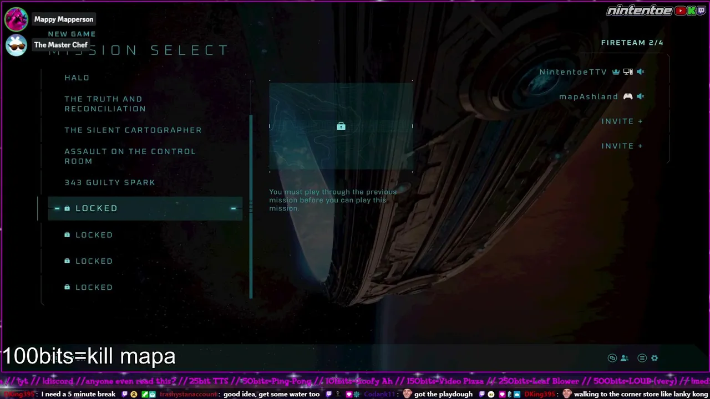710x399 pixels.
Task: Click the padlock icon on the mission preview
Action: pos(341,126)
